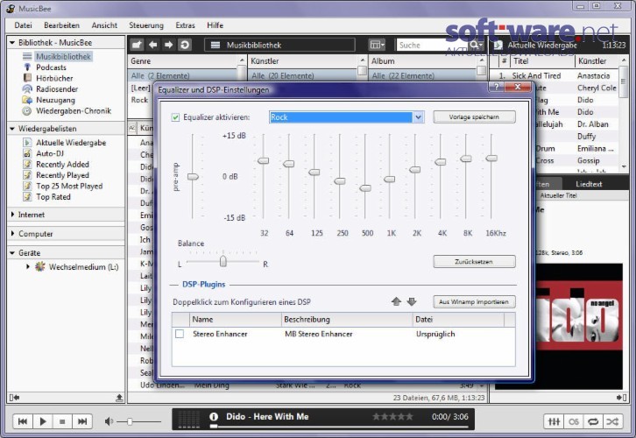The image size is (636, 438).
Task: Skip to next track
Action: click(82, 421)
